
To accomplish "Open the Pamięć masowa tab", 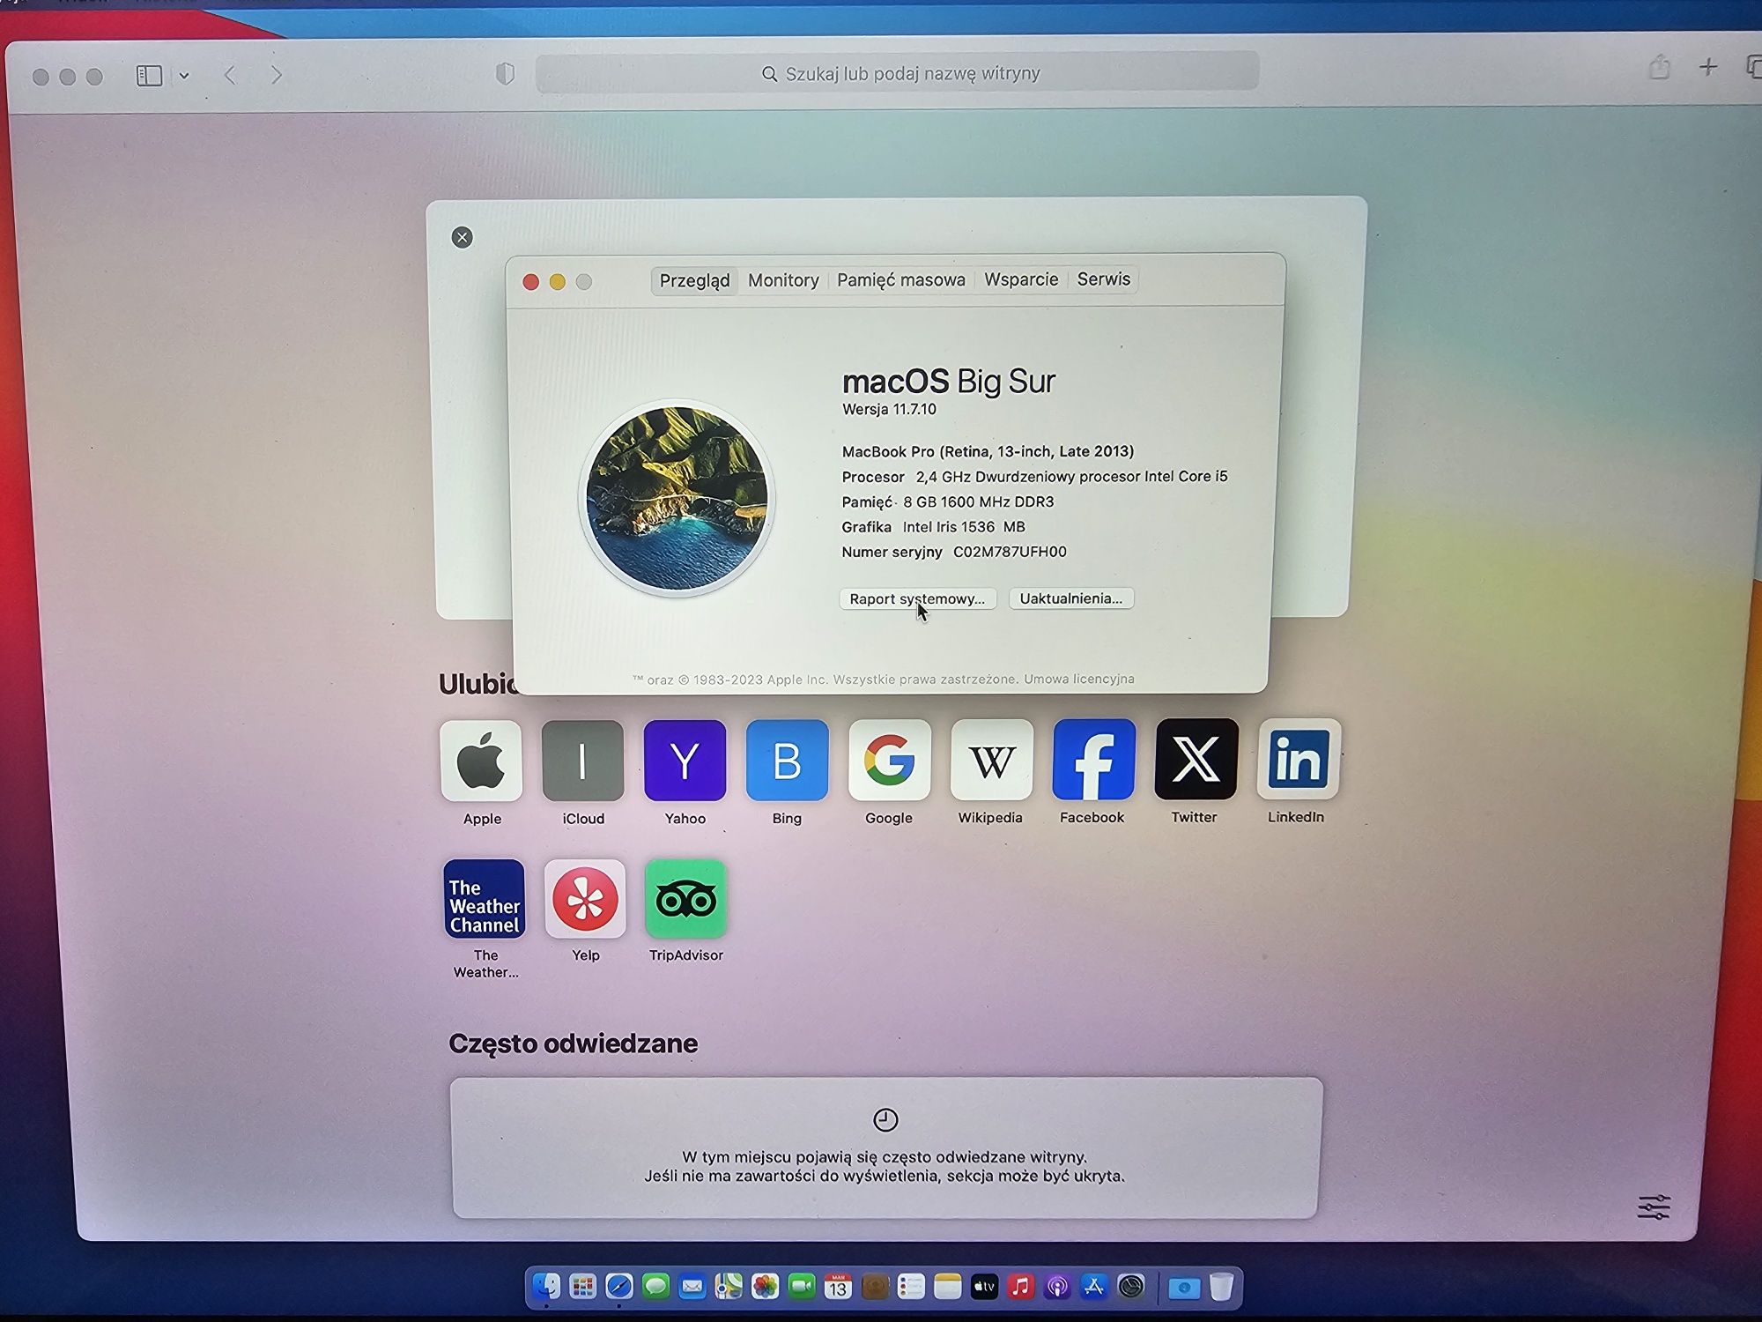I will point(900,279).
